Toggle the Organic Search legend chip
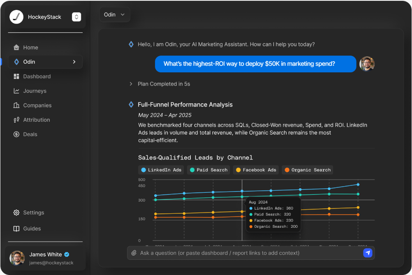This screenshot has width=412, height=275. coord(308,170)
